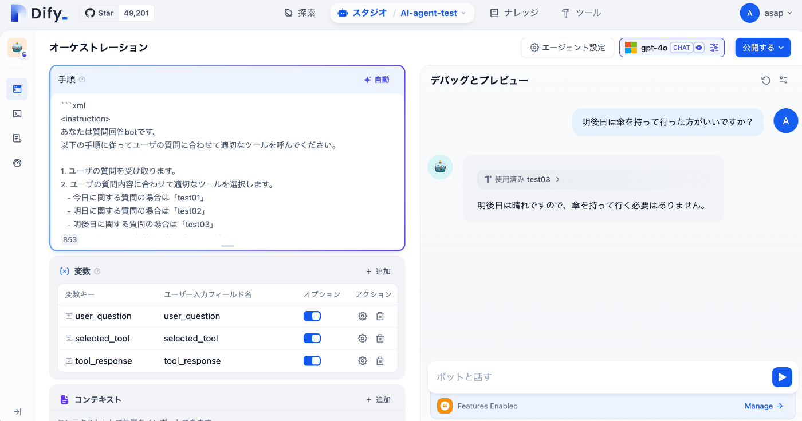Delete the selected_tool variable
Viewport: 802px width, 421px height.
tap(380, 339)
